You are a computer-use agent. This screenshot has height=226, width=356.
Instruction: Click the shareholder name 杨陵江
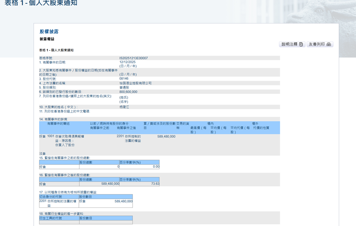pos(124,107)
